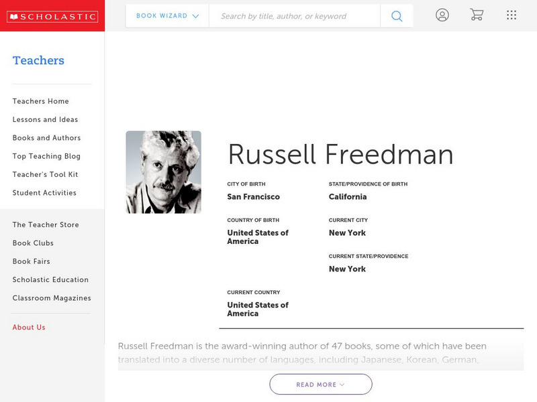Open the user account icon

(x=442, y=15)
